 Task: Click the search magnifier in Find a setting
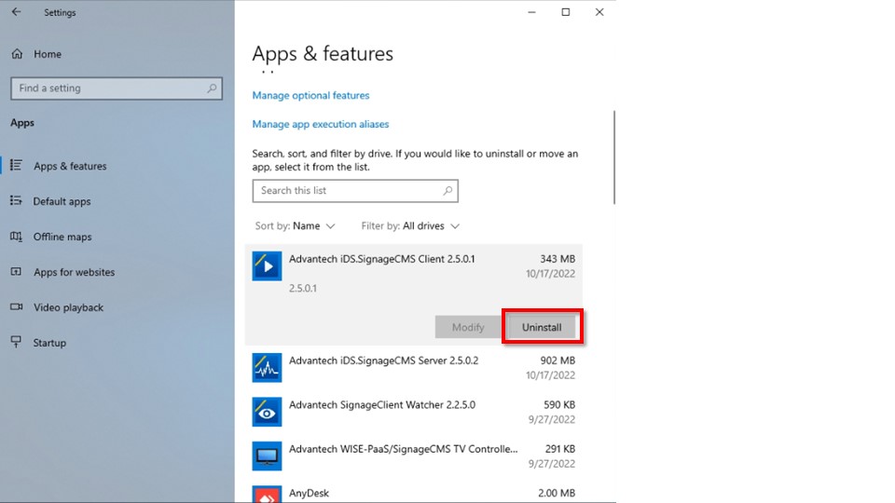click(212, 88)
